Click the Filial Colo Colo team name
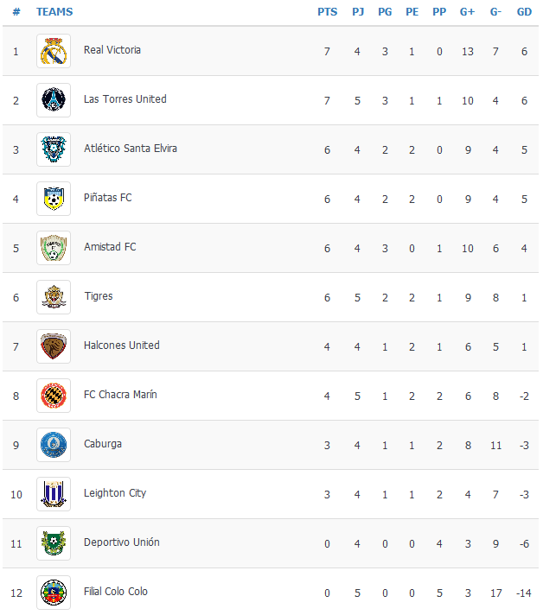The image size is (543, 615). tap(116, 592)
